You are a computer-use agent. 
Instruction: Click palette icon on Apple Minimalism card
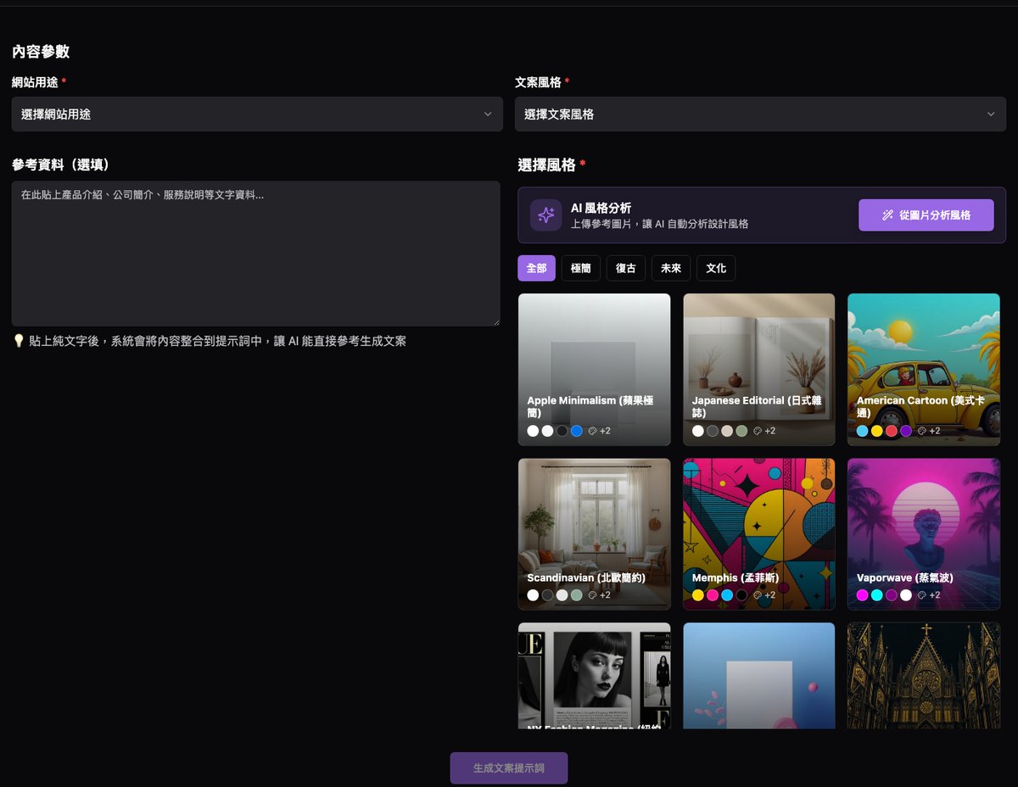coord(592,431)
